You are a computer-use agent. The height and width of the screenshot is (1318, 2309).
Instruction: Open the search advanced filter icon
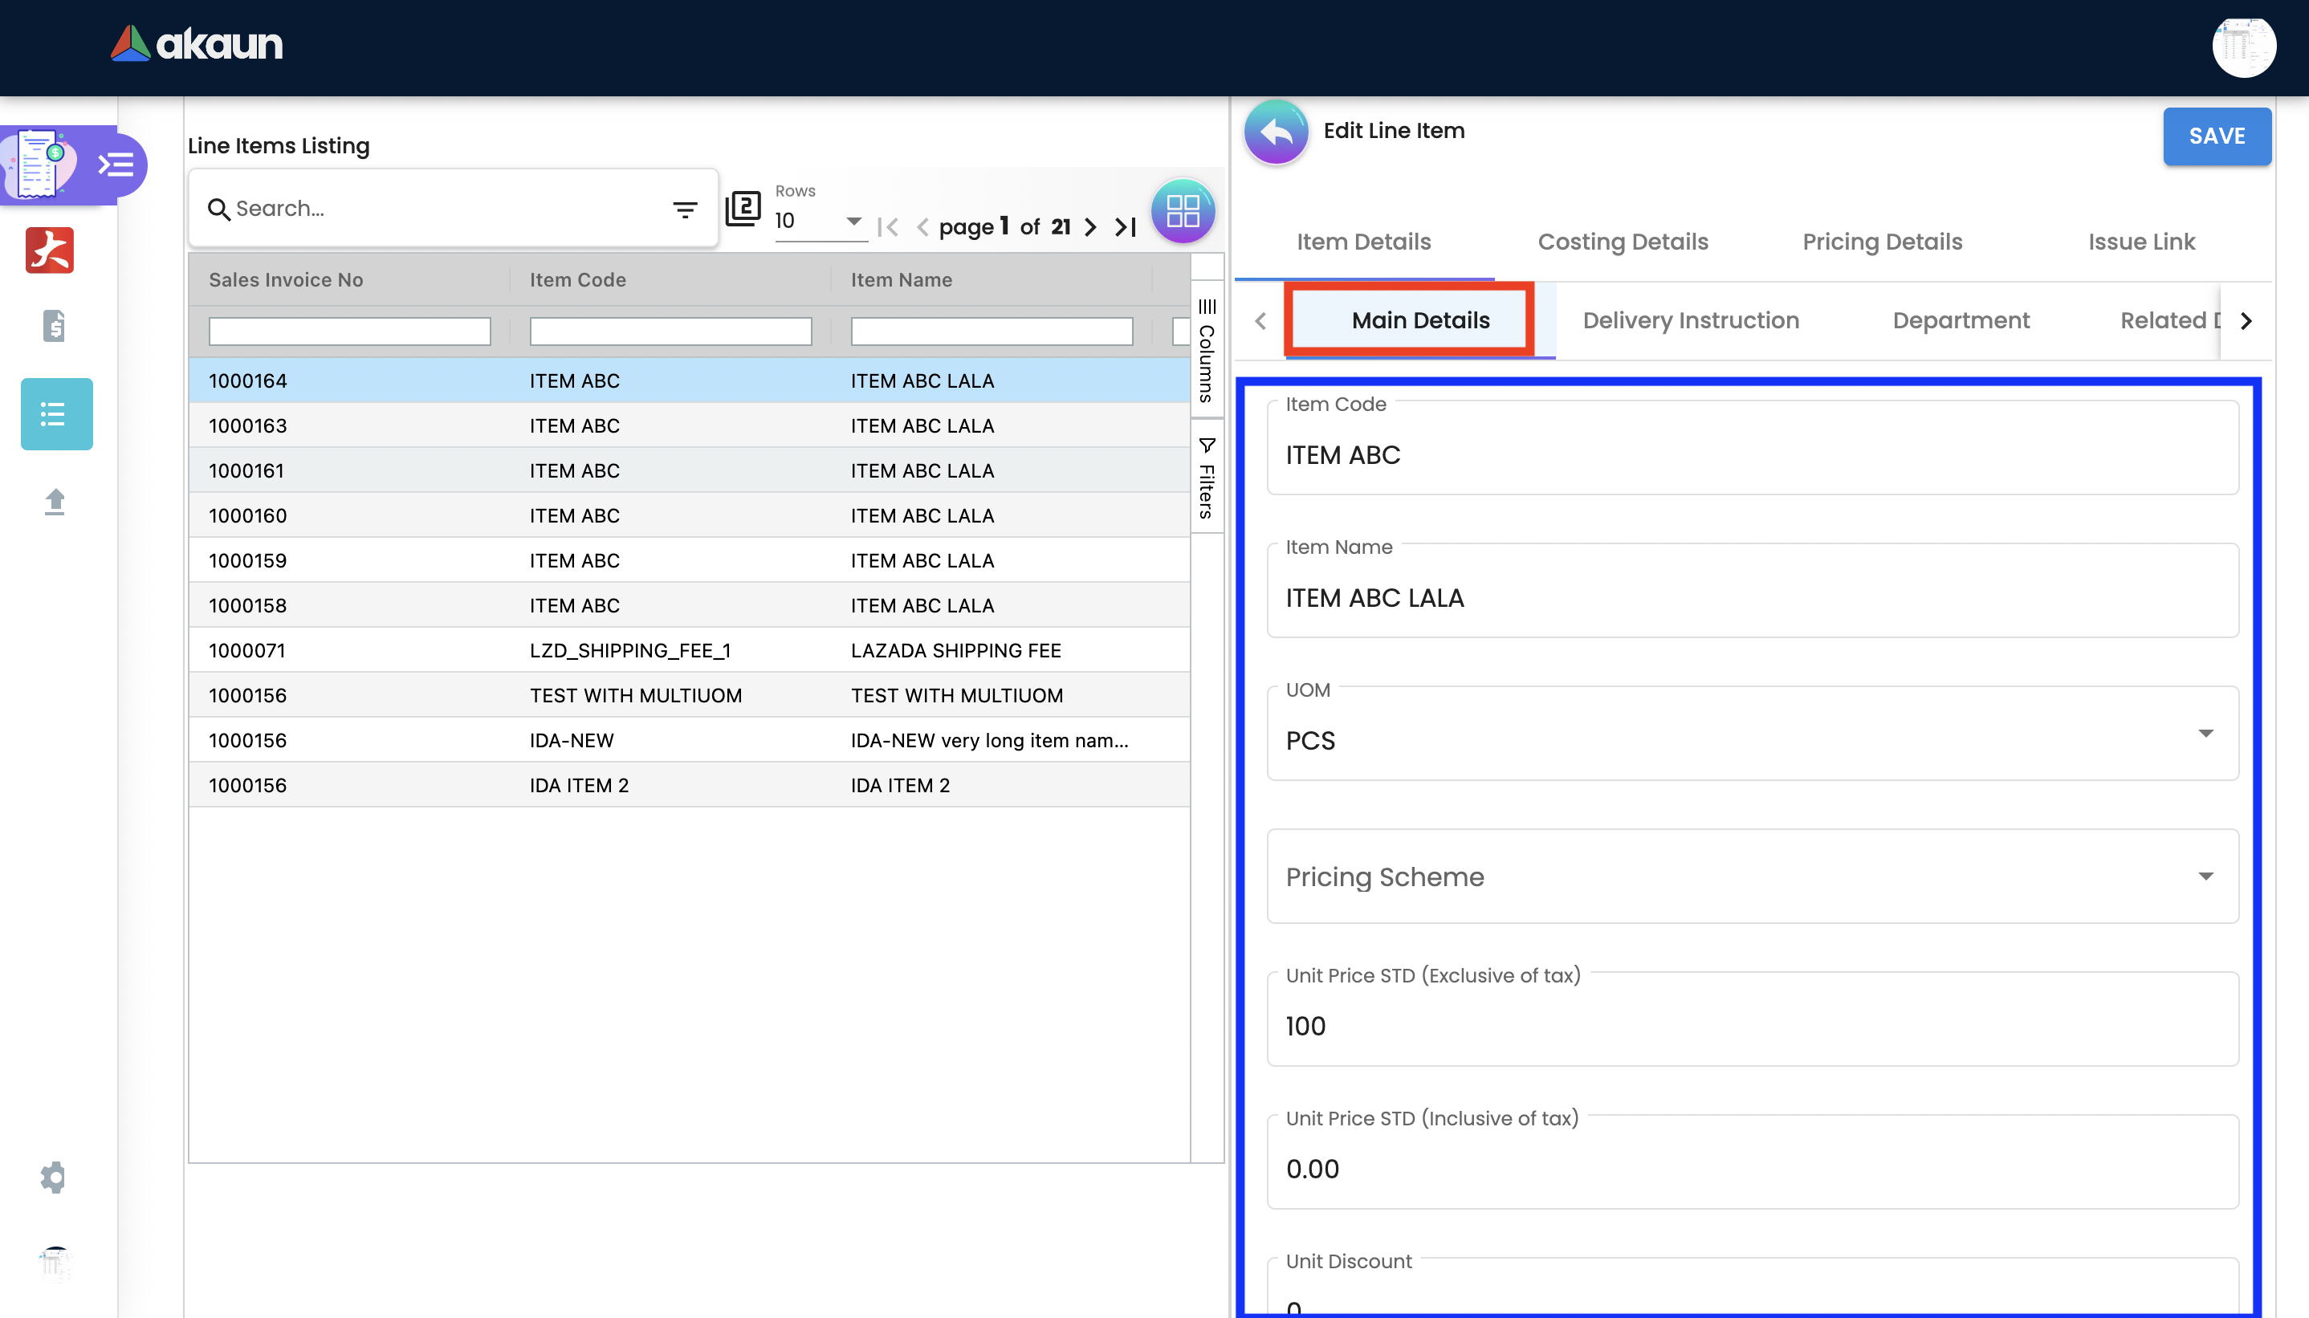685,210
